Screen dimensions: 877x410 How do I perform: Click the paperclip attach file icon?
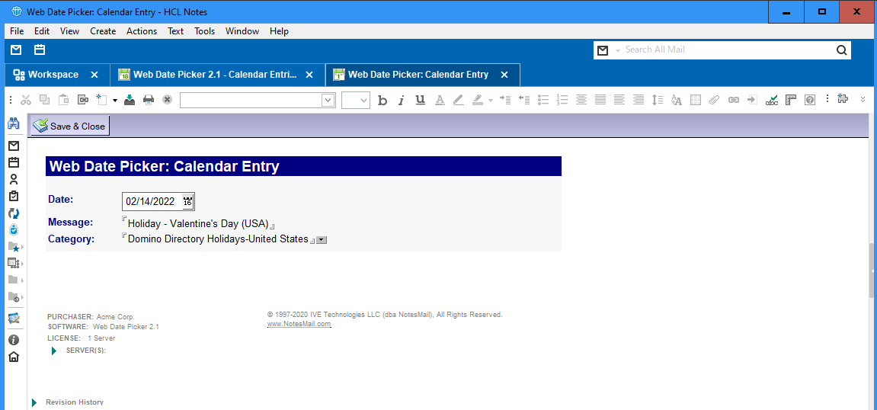point(714,100)
